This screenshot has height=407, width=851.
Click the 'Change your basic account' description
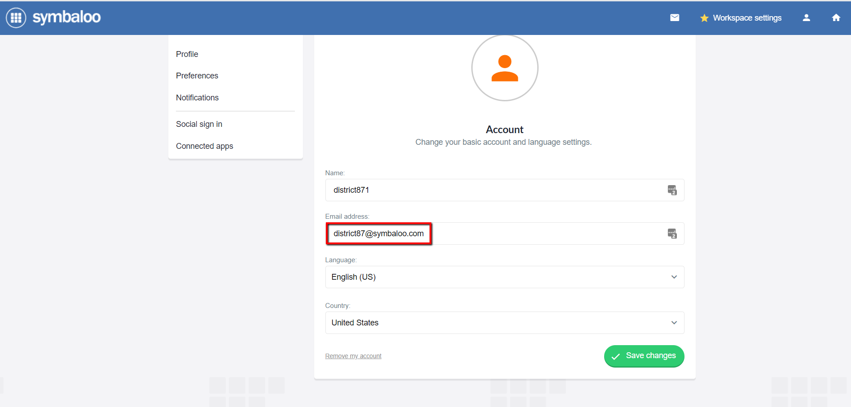point(504,142)
